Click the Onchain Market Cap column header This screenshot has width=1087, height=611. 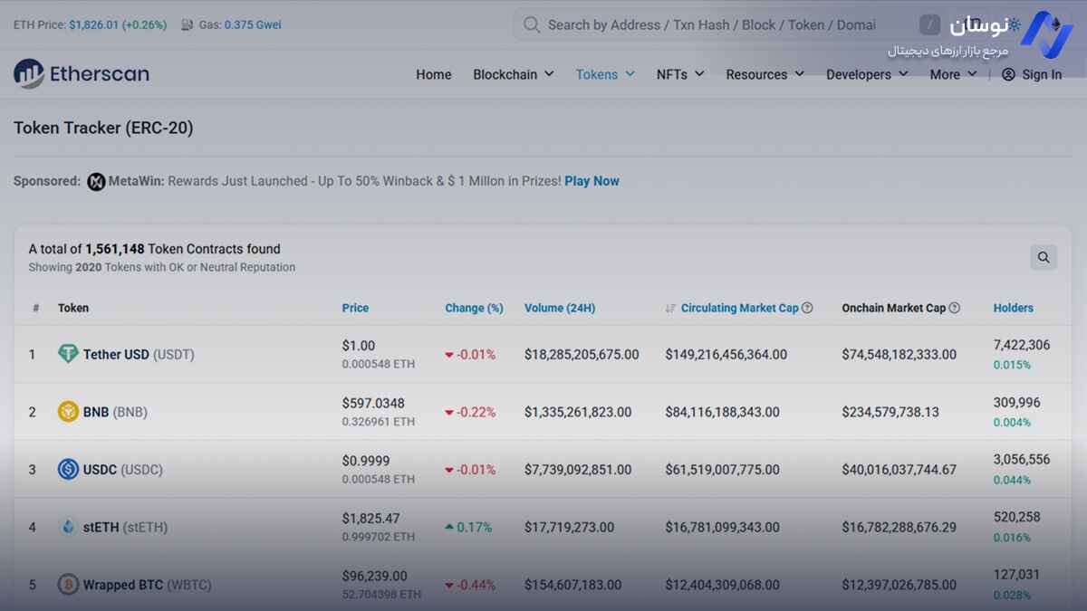[x=893, y=308]
